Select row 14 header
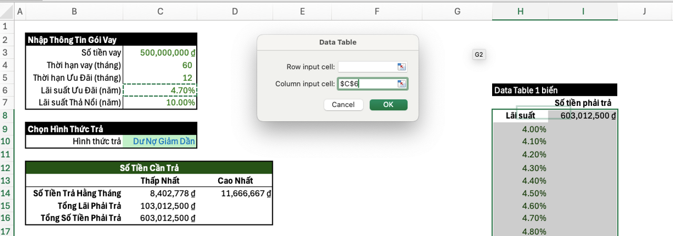673x236 pixels. [x=5, y=193]
